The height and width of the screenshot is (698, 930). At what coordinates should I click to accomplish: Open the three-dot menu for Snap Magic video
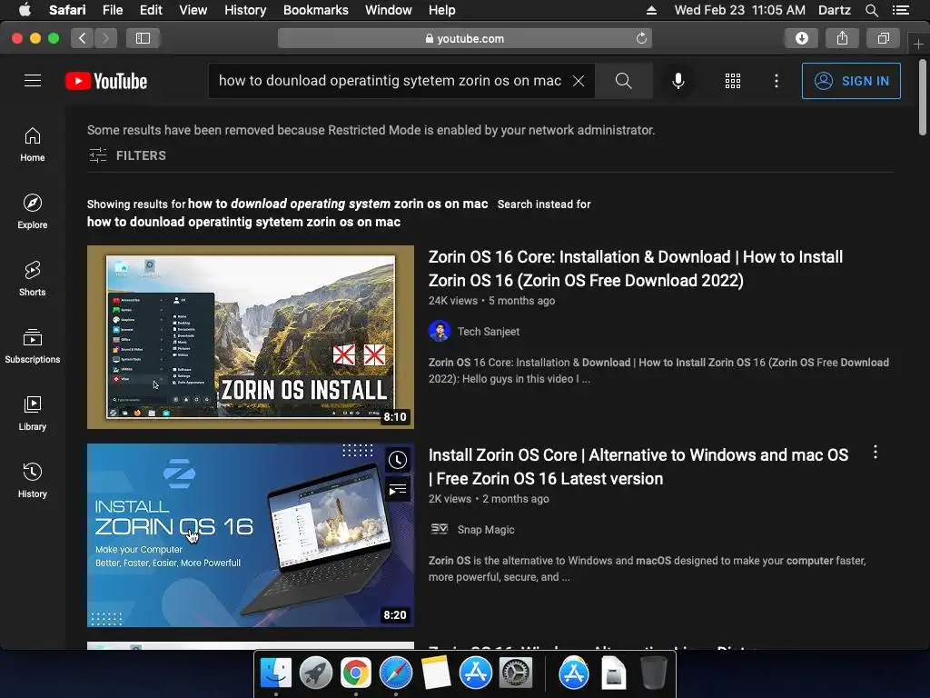pos(875,453)
